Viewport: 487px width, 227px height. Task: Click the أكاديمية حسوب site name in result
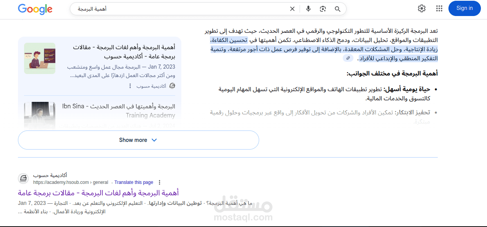(x=50, y=175)
